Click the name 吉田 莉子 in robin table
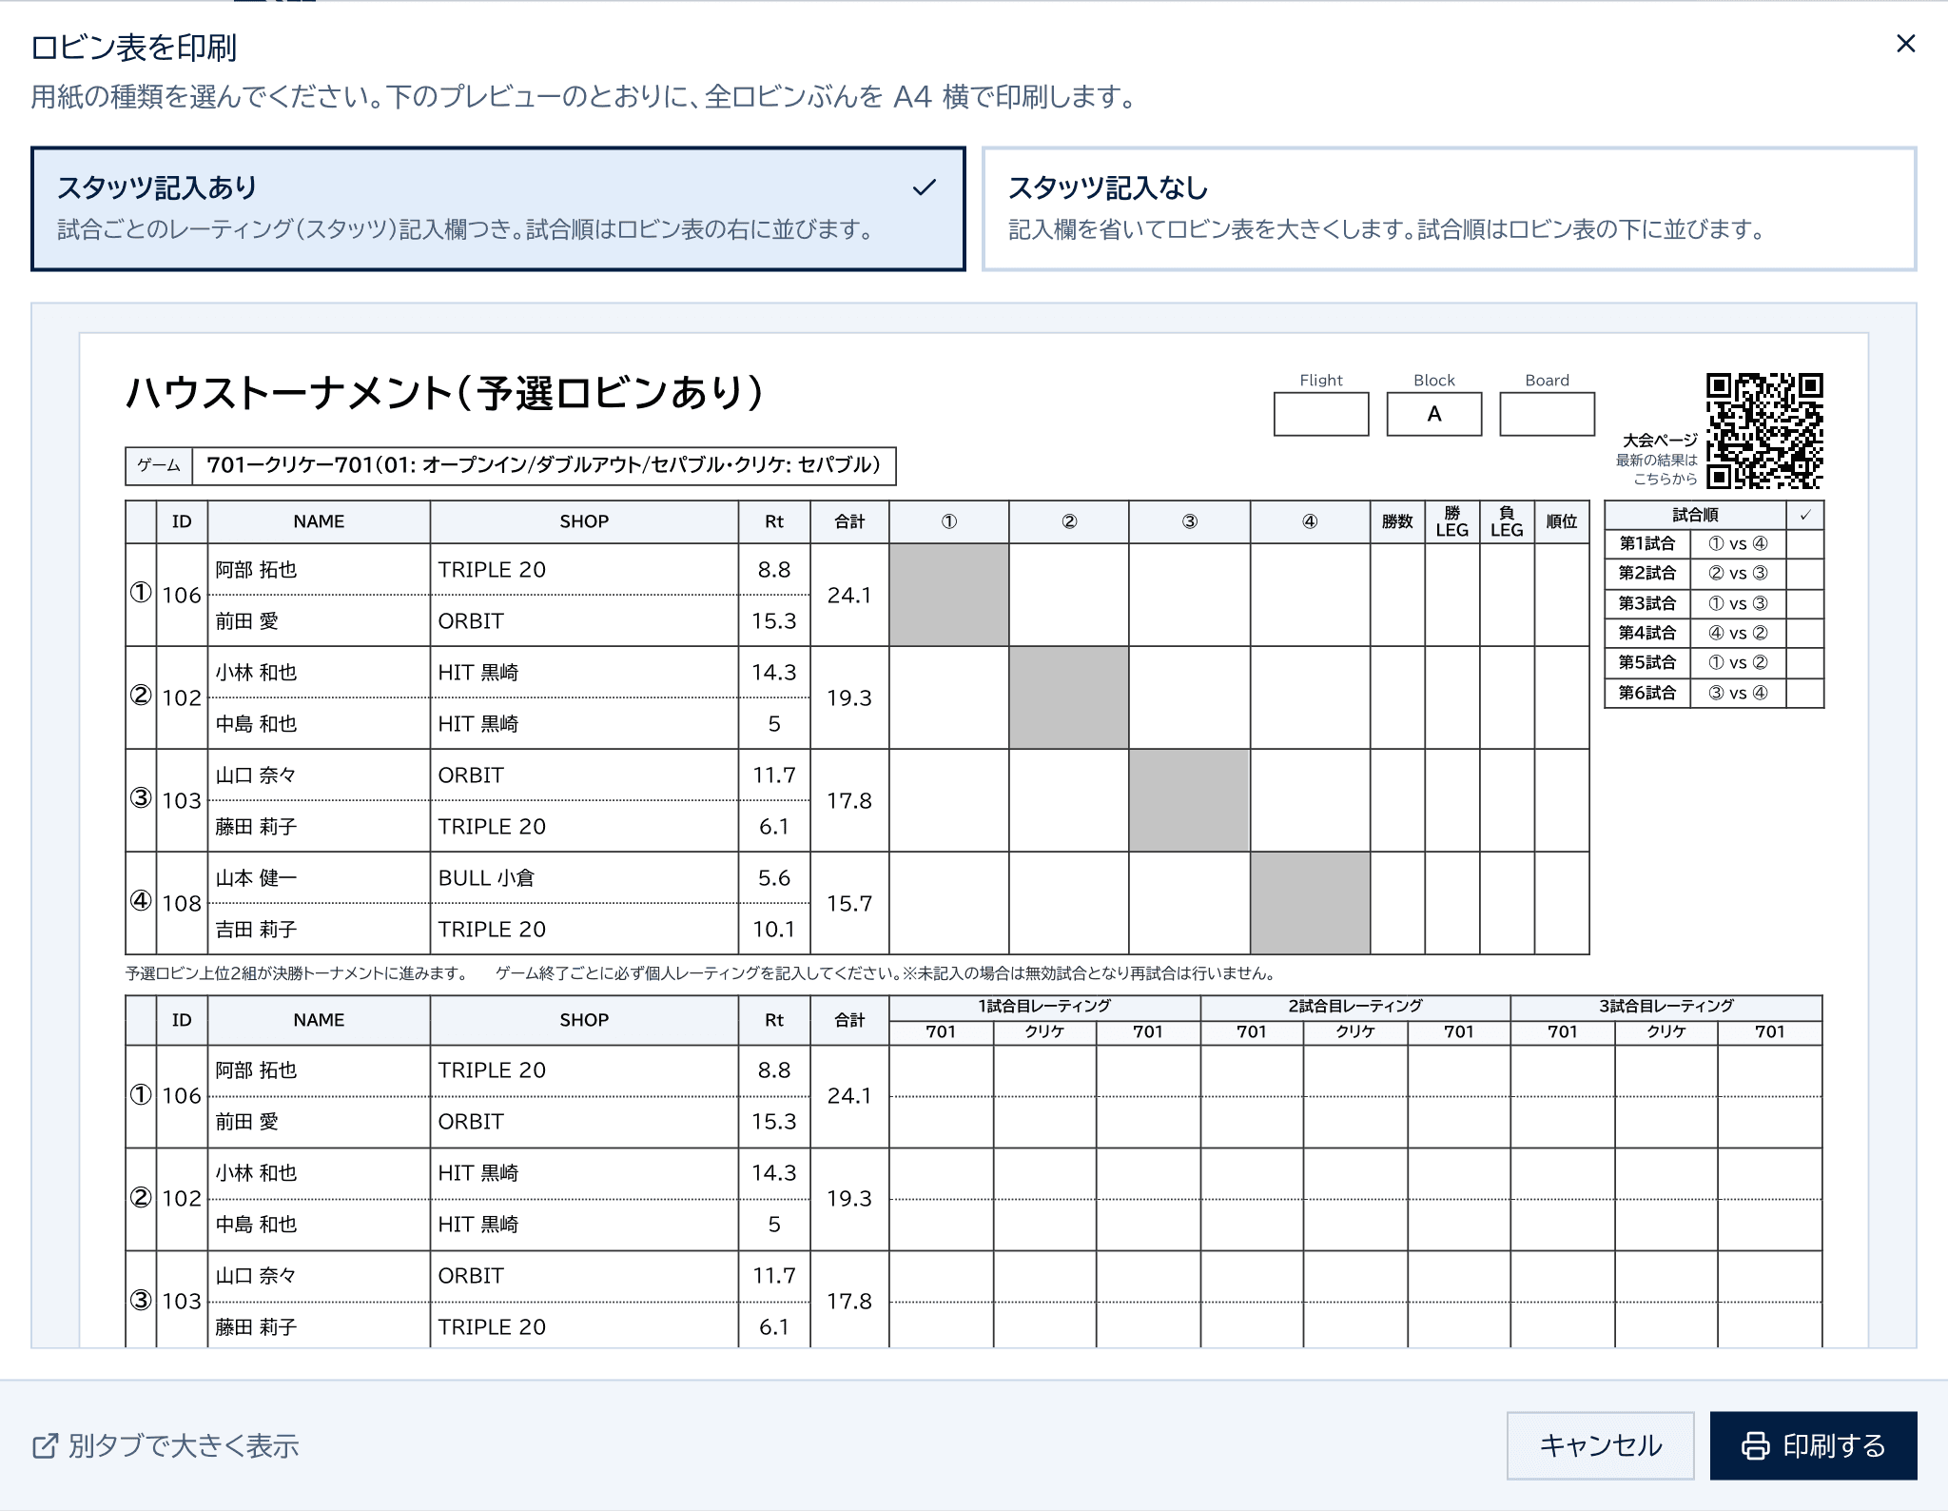The image size is (1948, 1511). click(256, 930)
